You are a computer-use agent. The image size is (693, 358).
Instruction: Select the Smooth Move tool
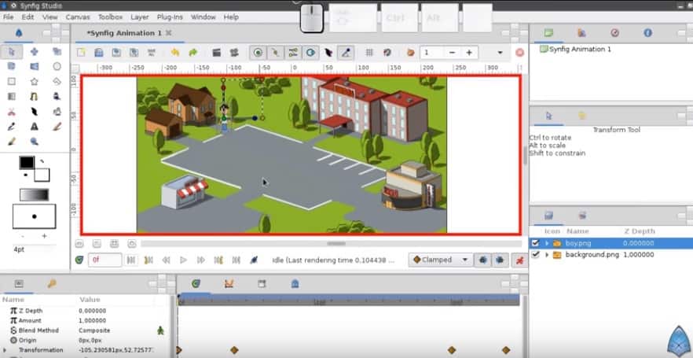(35, 52)
